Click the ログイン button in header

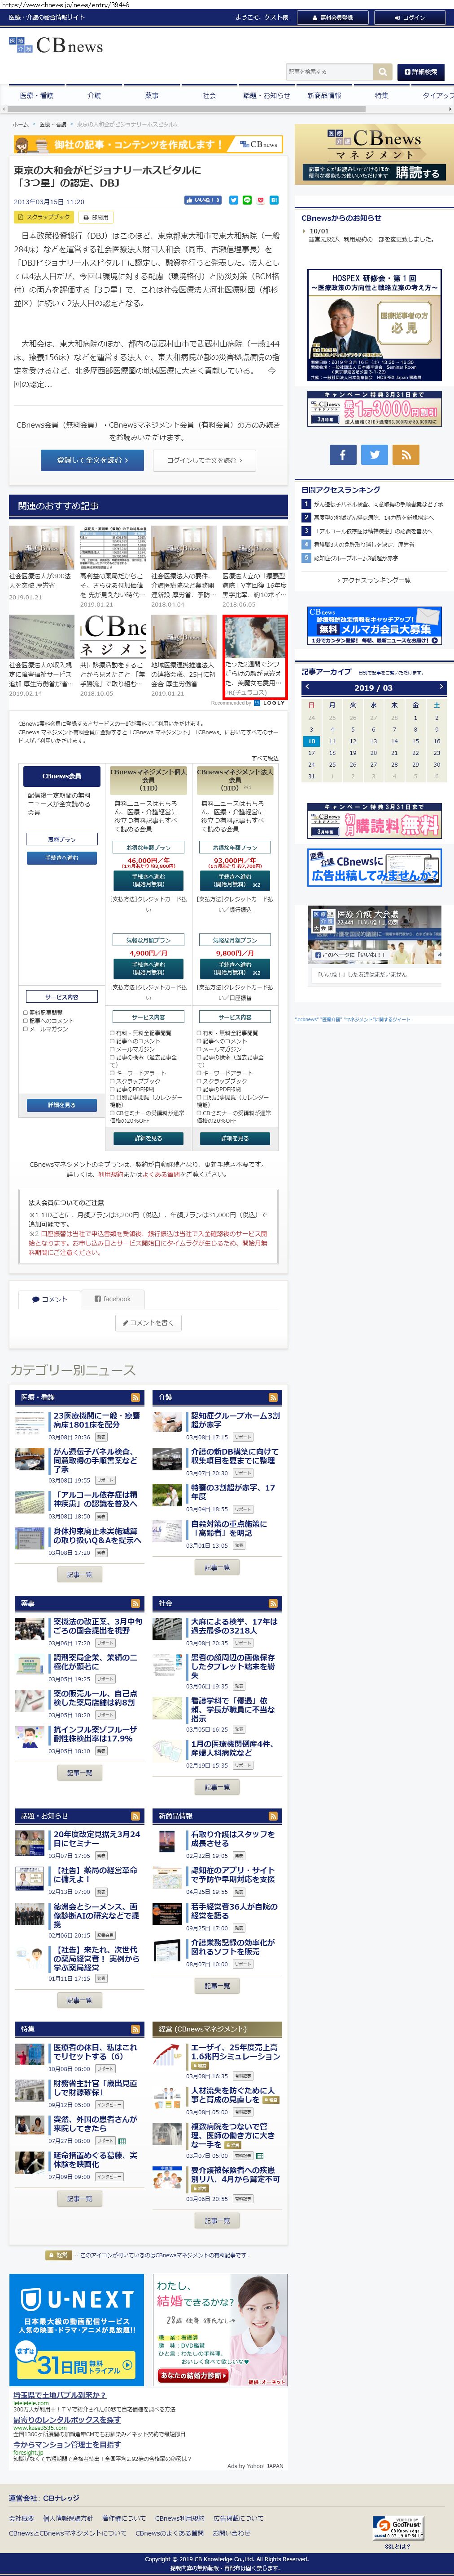pyautogui.click(x=409, y=17)
